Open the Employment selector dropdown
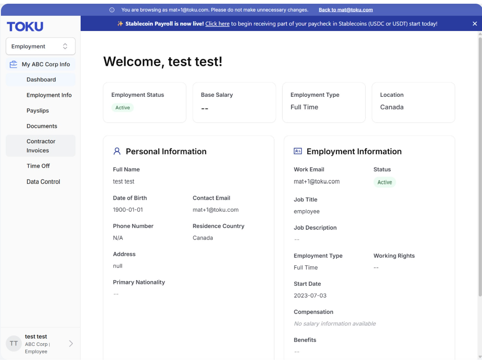The image size is (482, 364). tap(41, 46)
